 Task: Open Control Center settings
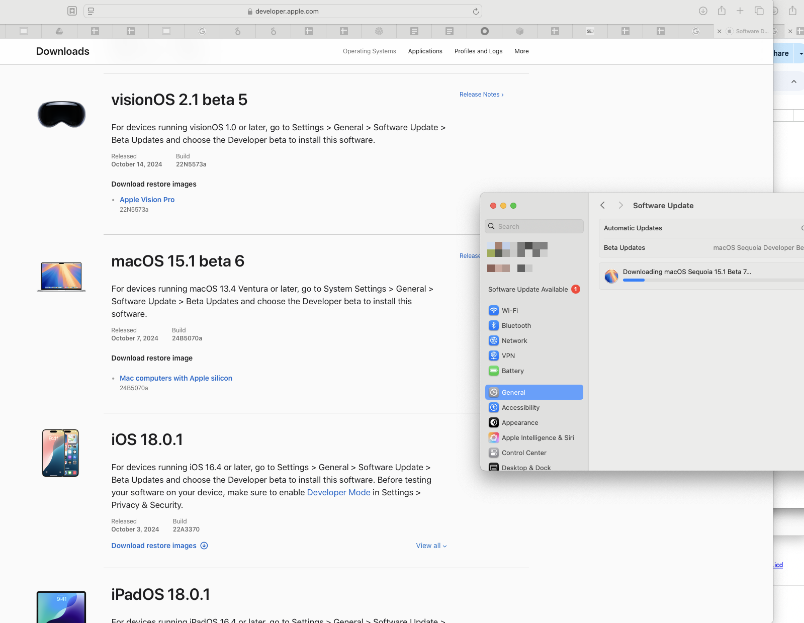coord(534,453)
